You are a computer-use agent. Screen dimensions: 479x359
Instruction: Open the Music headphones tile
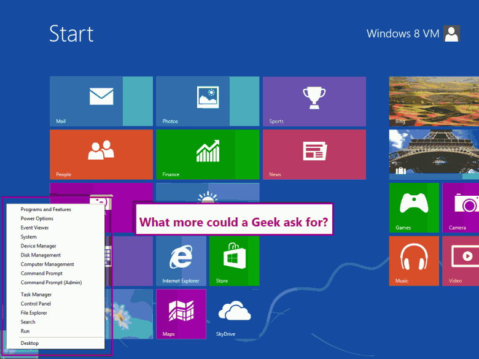[414, 261]
